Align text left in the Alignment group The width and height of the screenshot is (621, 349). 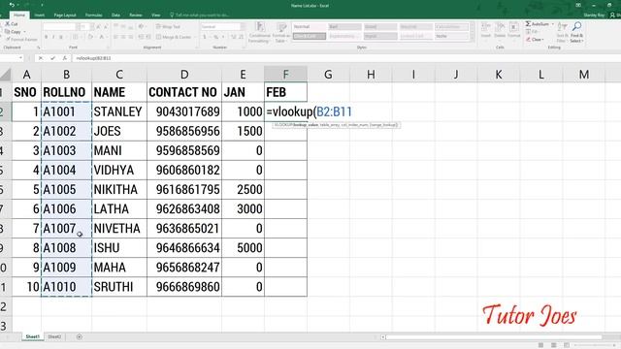click(x=115, y=37)
